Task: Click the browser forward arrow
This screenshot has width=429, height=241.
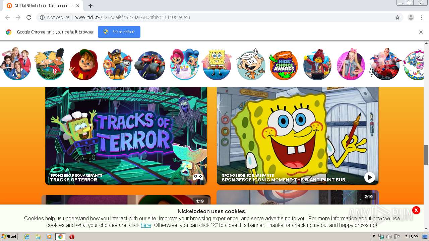Action: pos(18,17)
